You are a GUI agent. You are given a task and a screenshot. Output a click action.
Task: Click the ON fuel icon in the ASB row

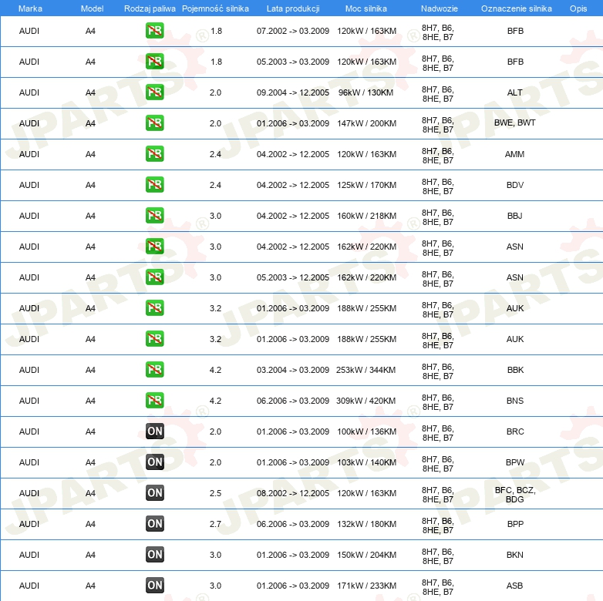pyautogui.click(x=154, y=586)
